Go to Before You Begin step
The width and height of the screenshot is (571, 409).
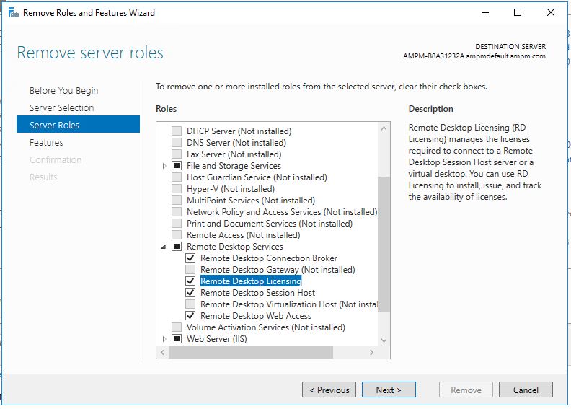point(63,91)
